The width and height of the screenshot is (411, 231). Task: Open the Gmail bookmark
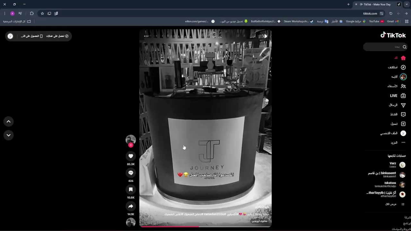[x=393, y=21]
